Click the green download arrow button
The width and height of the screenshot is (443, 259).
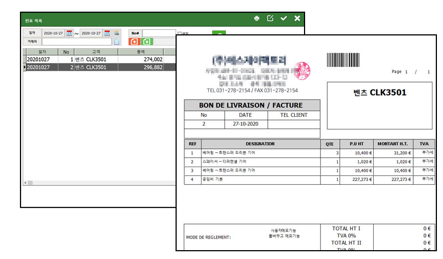point(147,42)
